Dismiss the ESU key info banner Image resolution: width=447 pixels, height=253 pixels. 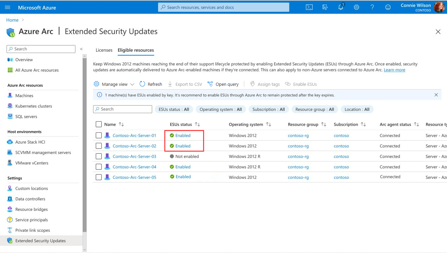436,95
